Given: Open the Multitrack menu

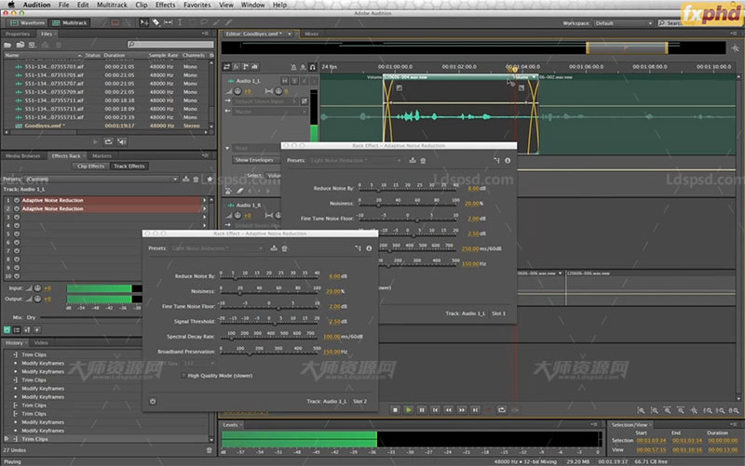Looking at the screenshot, I should point(112,5).
